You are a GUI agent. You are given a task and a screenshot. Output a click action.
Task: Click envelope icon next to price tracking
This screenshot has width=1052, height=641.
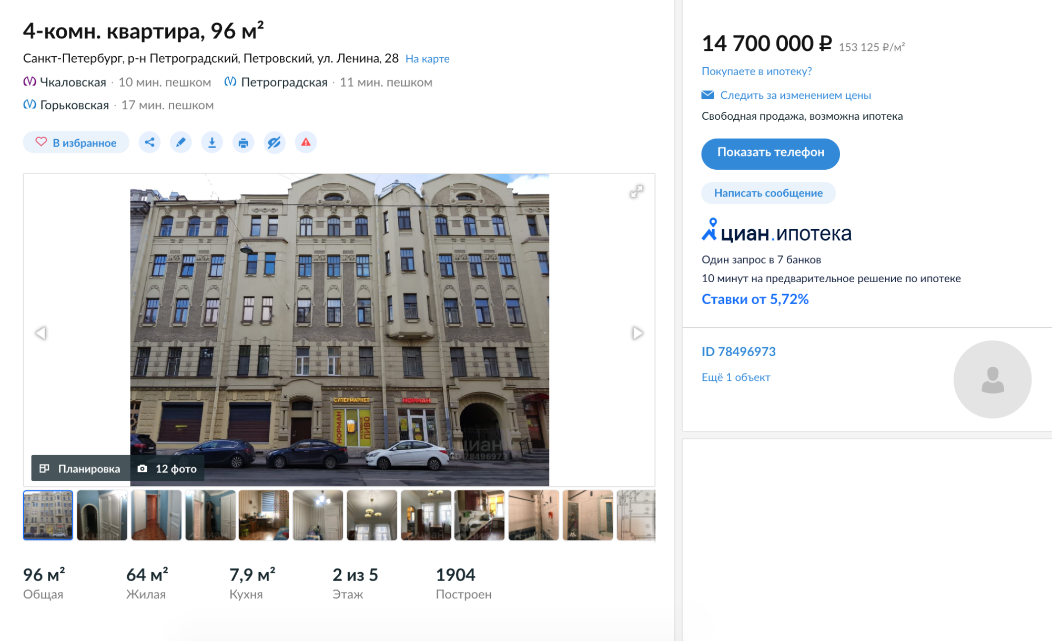(x=707, y=95)
